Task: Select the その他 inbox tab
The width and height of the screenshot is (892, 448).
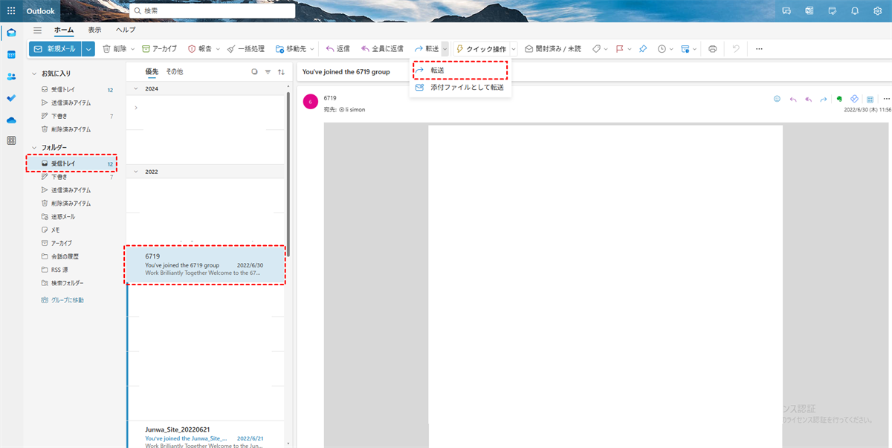Action: click(174, 72)
